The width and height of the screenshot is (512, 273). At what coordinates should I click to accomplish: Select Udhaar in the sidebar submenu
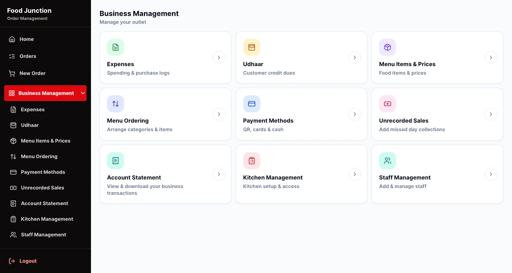46,125
